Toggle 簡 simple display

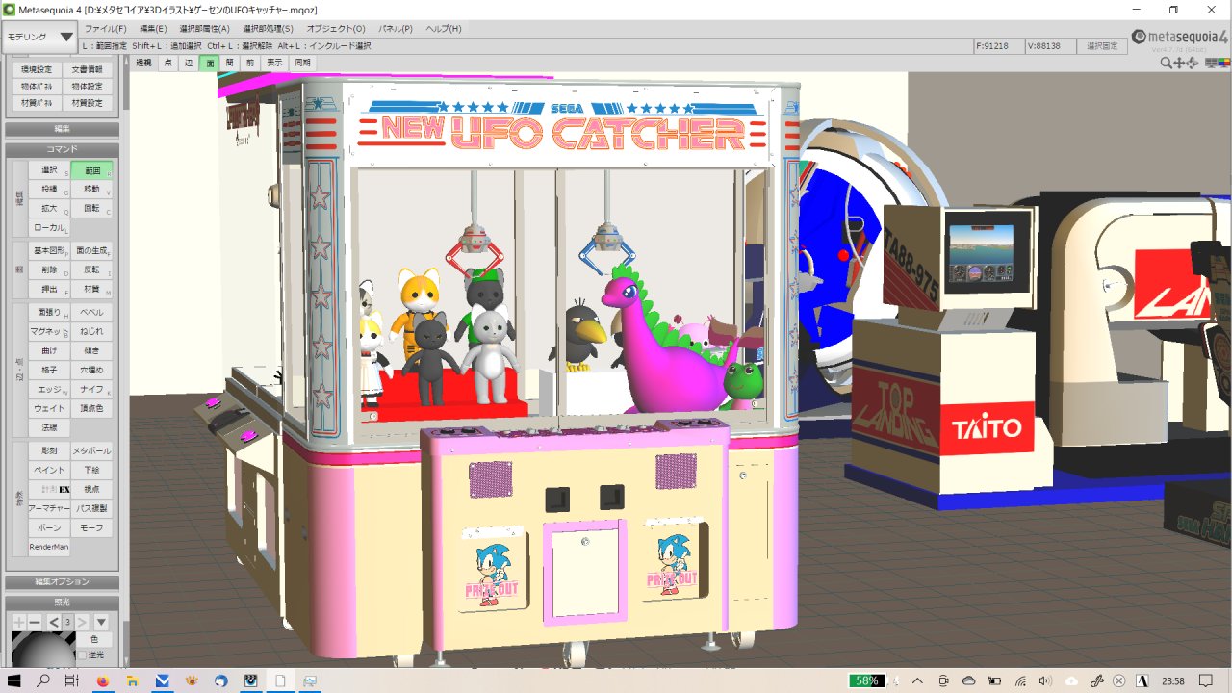pos(230,63)
